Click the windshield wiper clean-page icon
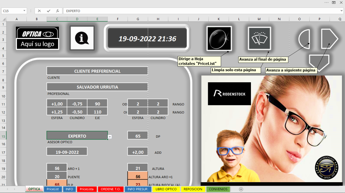 pyautogui.click(x=260, y=38)
